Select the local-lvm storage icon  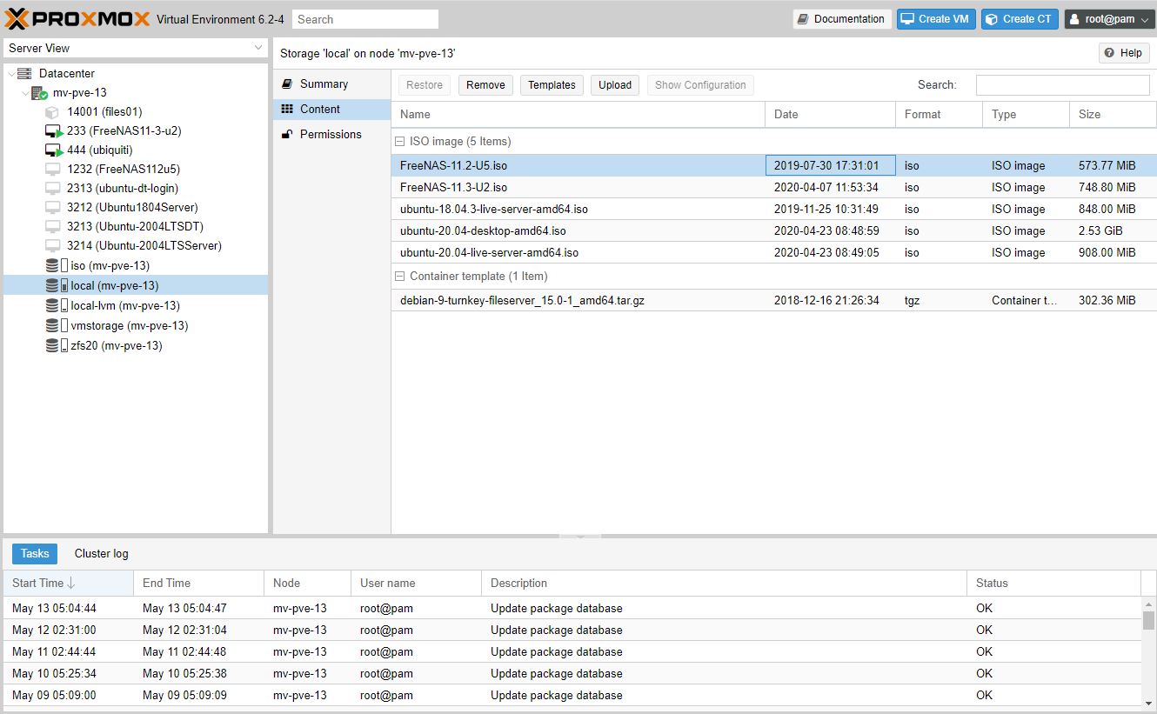pyautogui.click(x=57, y=306)
